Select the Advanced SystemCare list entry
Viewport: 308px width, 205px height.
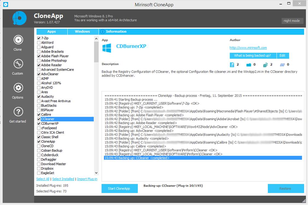pos(57,70)
